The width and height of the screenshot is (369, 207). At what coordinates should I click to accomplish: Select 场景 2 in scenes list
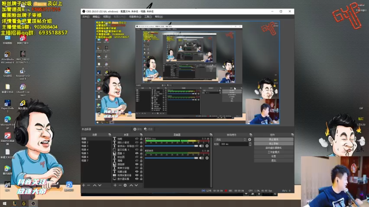[x=96, y=142]
